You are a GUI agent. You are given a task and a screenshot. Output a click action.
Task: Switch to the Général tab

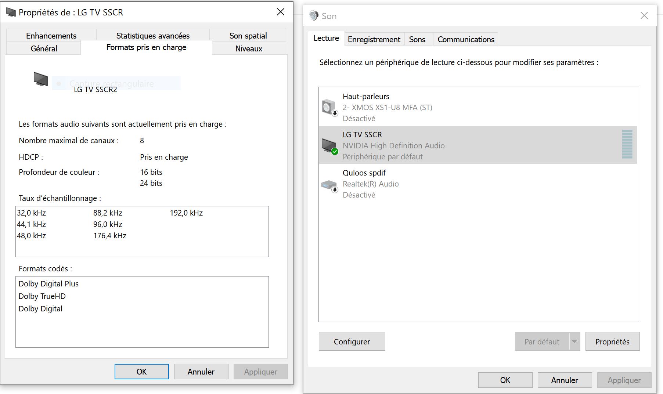tap(44, 48)
